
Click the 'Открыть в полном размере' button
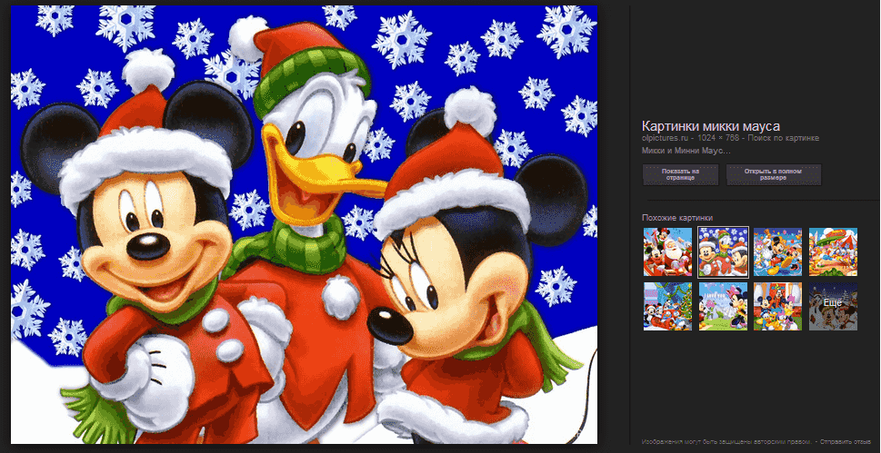coord(773,174)
